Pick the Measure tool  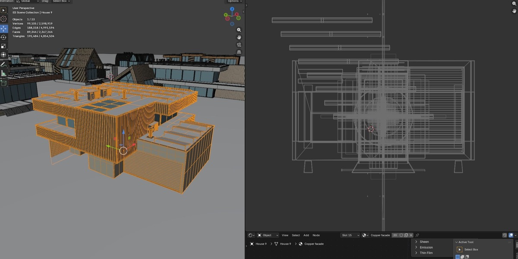(3, 73)
